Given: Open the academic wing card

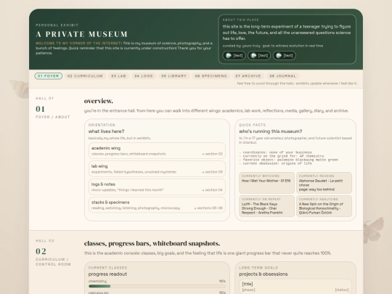Looking at the screenshot, I should pyautogui.click(x=157, y=151).
